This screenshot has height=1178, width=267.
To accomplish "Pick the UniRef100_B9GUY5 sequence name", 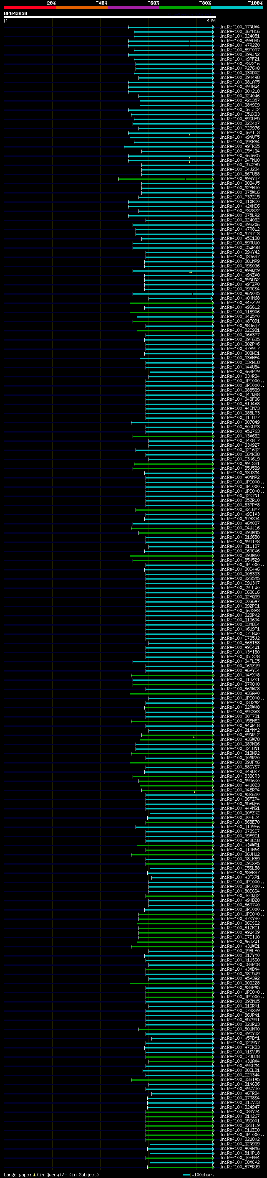I will (239, 119).
